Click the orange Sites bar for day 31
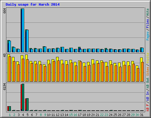The width and height of the screenshot is (151, 118). [x=142, y=72]
